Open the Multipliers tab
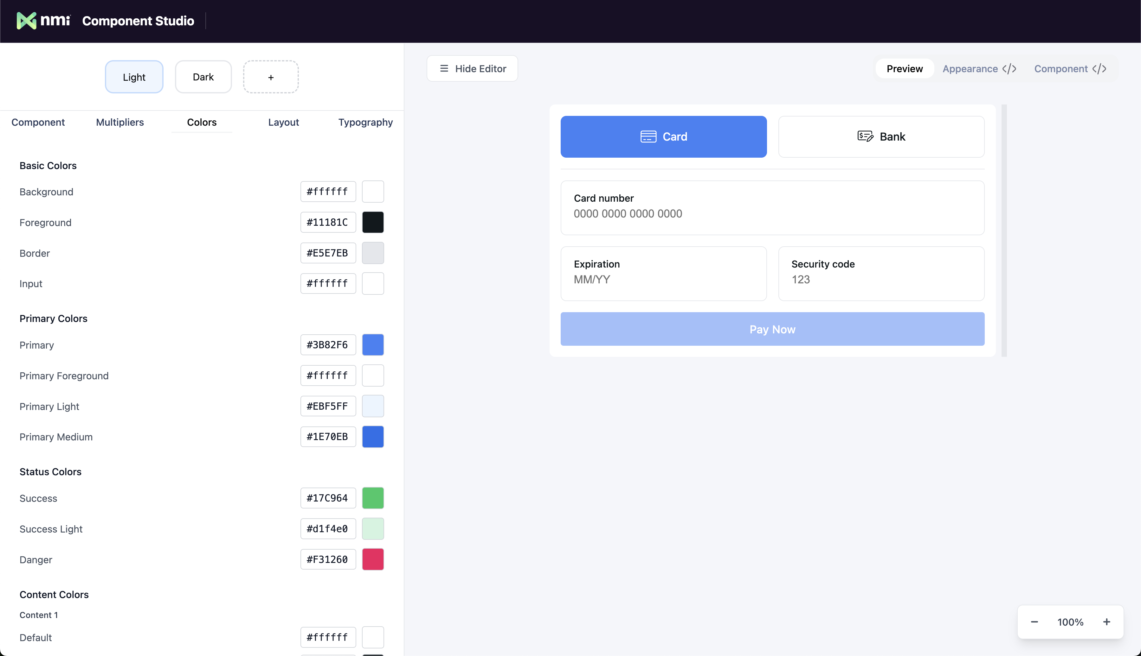1141x656 pixels. (x=119, y=122)
